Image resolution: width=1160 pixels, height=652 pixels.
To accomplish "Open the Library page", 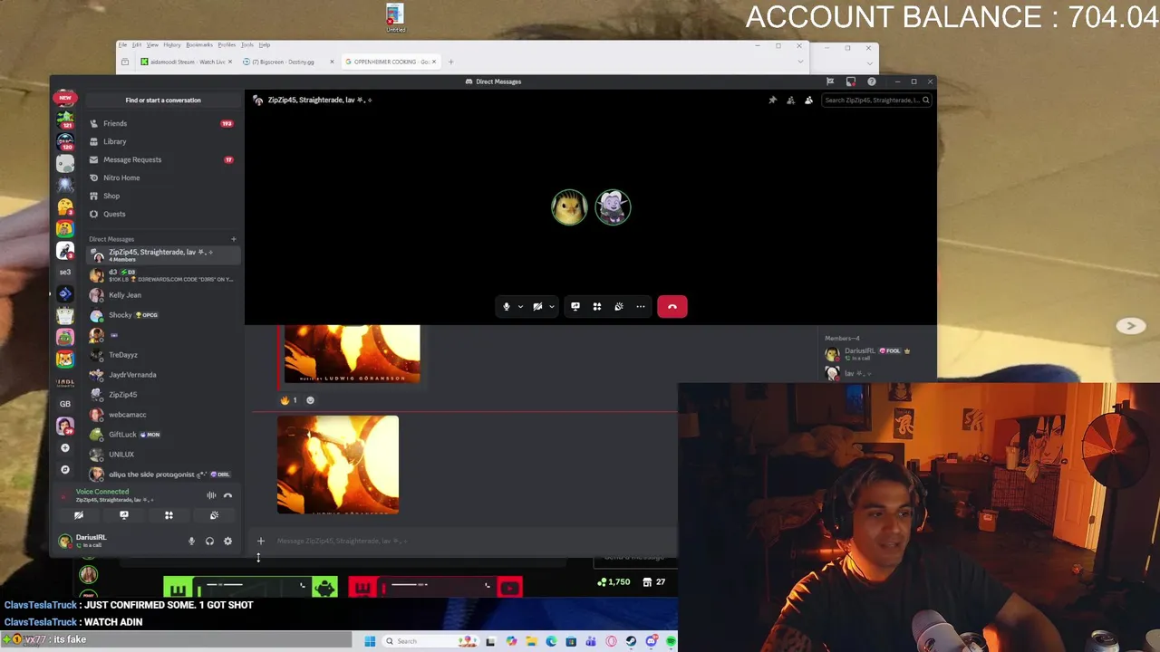I will 162,141.
